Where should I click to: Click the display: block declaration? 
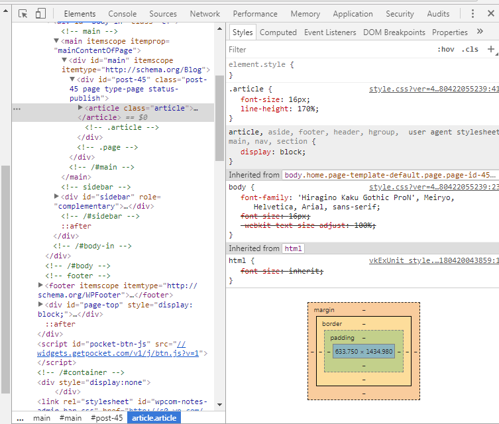(x=273, y=152)
